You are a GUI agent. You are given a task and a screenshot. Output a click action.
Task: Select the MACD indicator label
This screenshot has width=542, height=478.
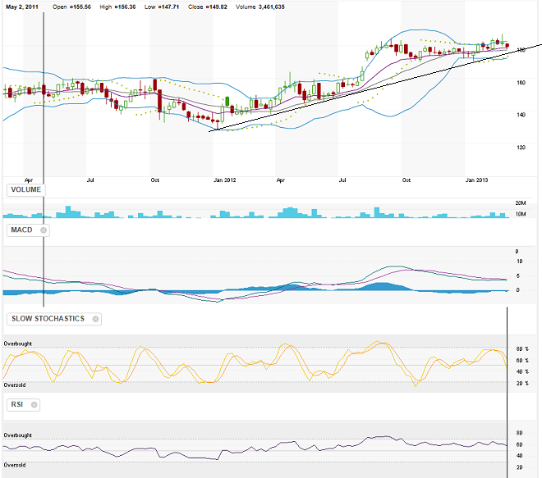21,230
